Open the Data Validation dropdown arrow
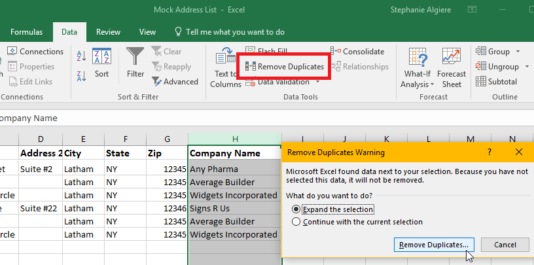534x265 pixels. tap(317, 82)
